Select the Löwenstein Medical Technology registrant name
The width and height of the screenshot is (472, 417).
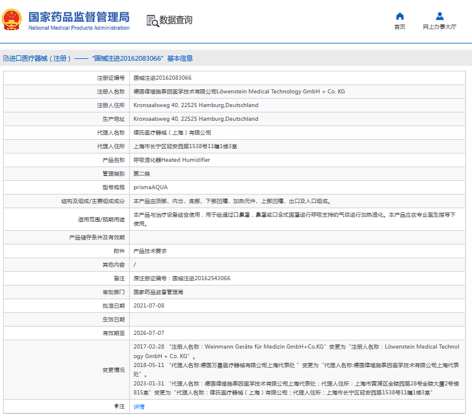[239, 92]
